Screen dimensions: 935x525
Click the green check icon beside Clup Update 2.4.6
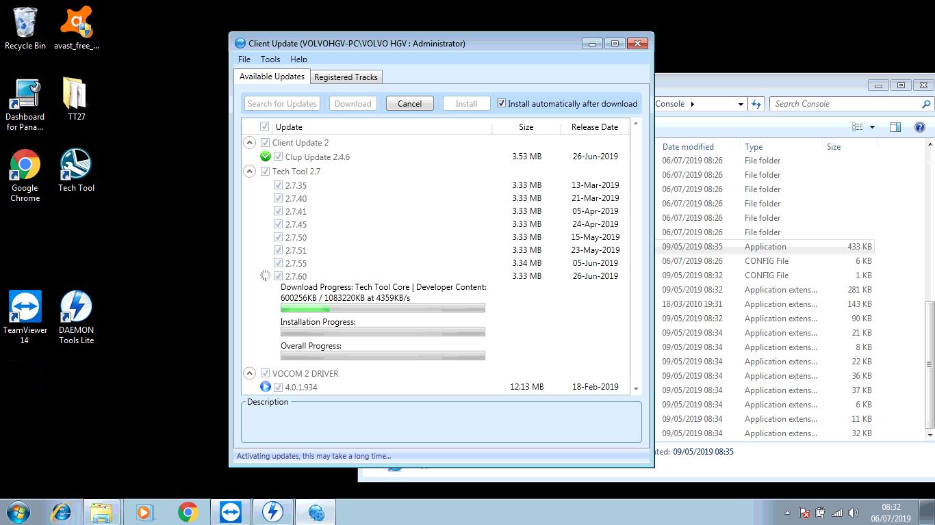point(266,157)
